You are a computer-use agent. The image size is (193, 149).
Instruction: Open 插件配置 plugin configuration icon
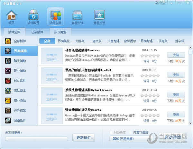tap(33, 17)
